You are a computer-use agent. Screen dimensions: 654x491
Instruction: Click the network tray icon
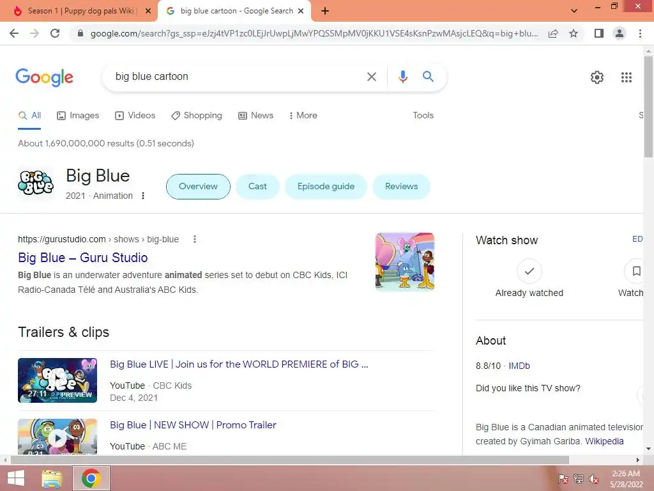[x=578, y=478]
